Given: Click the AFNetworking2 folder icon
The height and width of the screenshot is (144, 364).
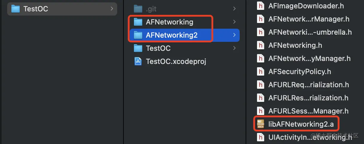Looking at the screenshot, I should [x=138, y=35].
